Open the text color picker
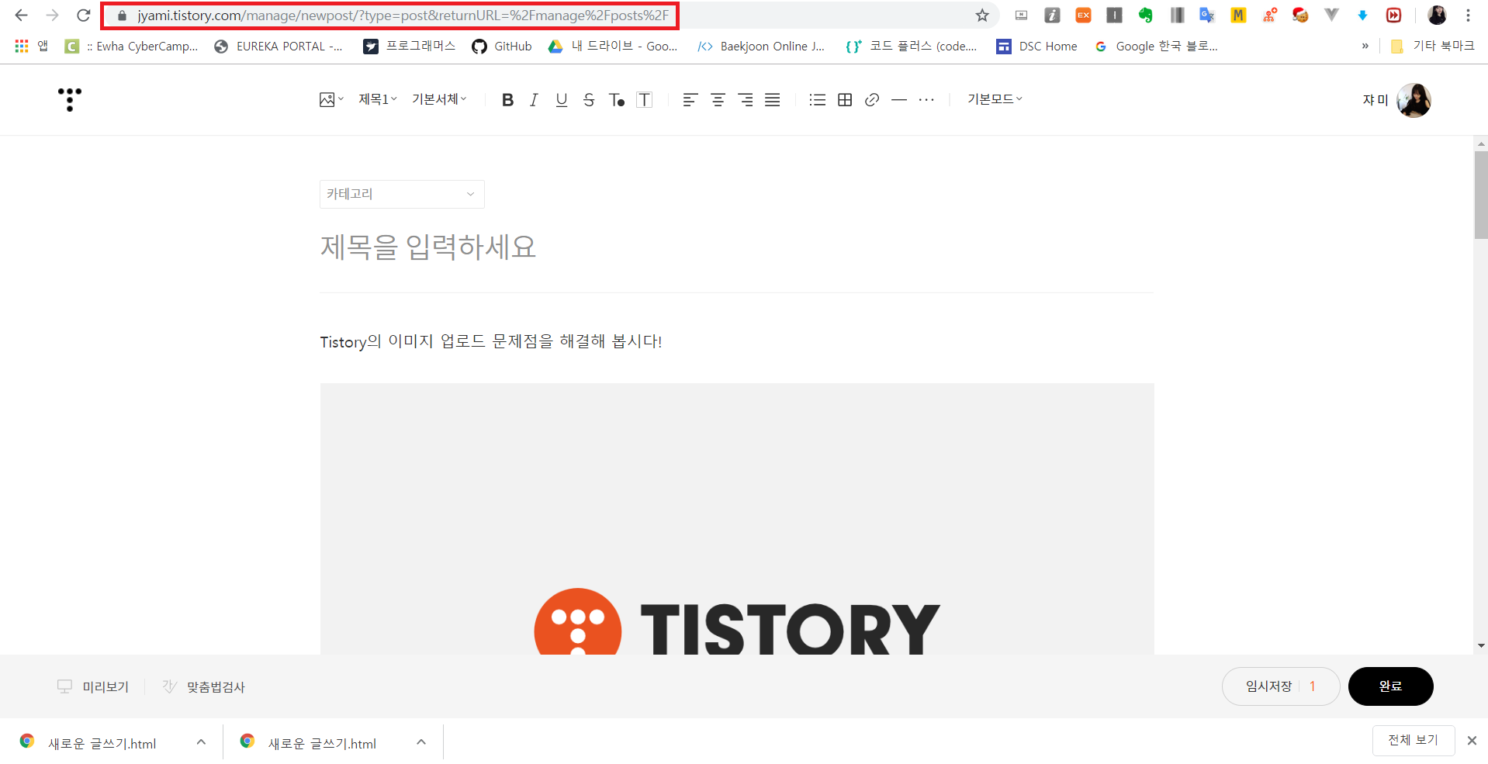 [x=617, y=100]
